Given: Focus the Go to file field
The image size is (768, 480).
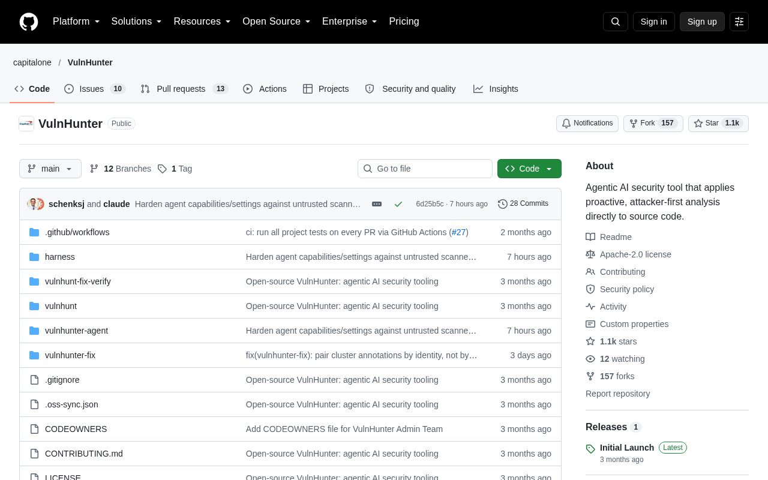Looking at the screenshot, I should coord(425,169).
